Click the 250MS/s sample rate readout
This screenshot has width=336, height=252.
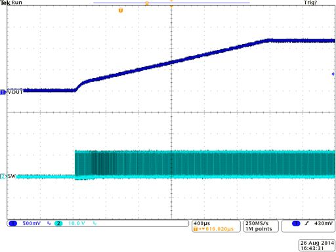(257, 223)
